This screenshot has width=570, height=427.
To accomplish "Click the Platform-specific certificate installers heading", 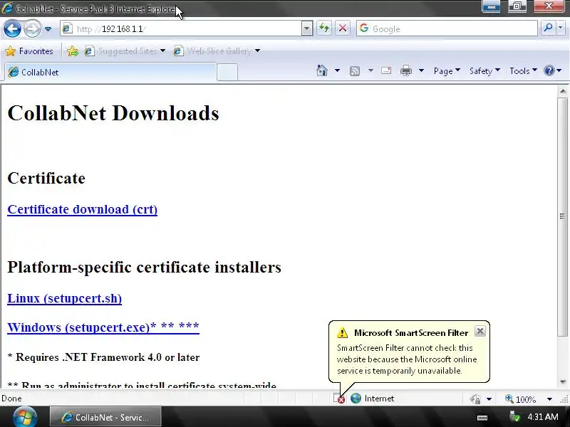I will (x=145, y=268).
